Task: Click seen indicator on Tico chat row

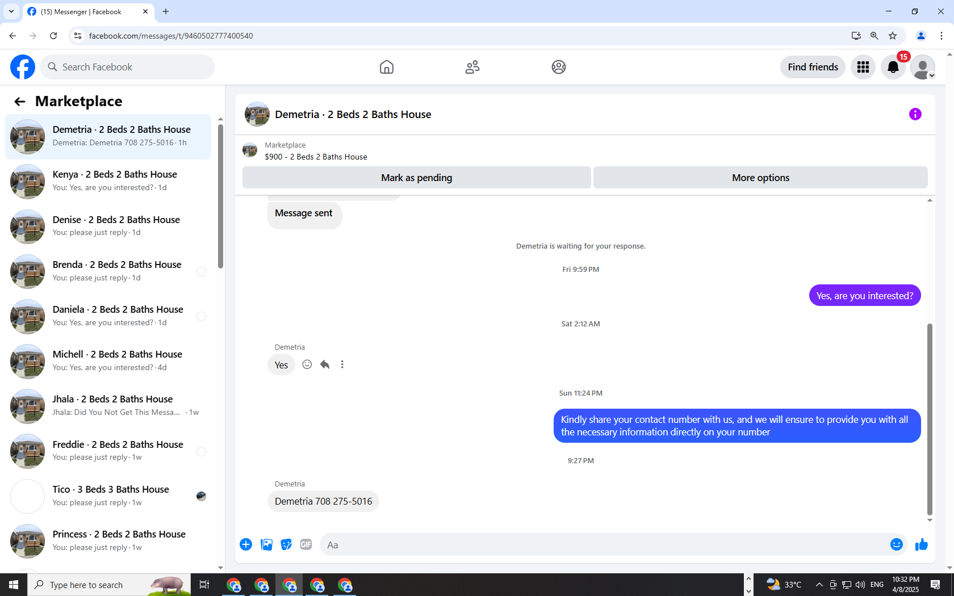Action: (x=201, y=496)
